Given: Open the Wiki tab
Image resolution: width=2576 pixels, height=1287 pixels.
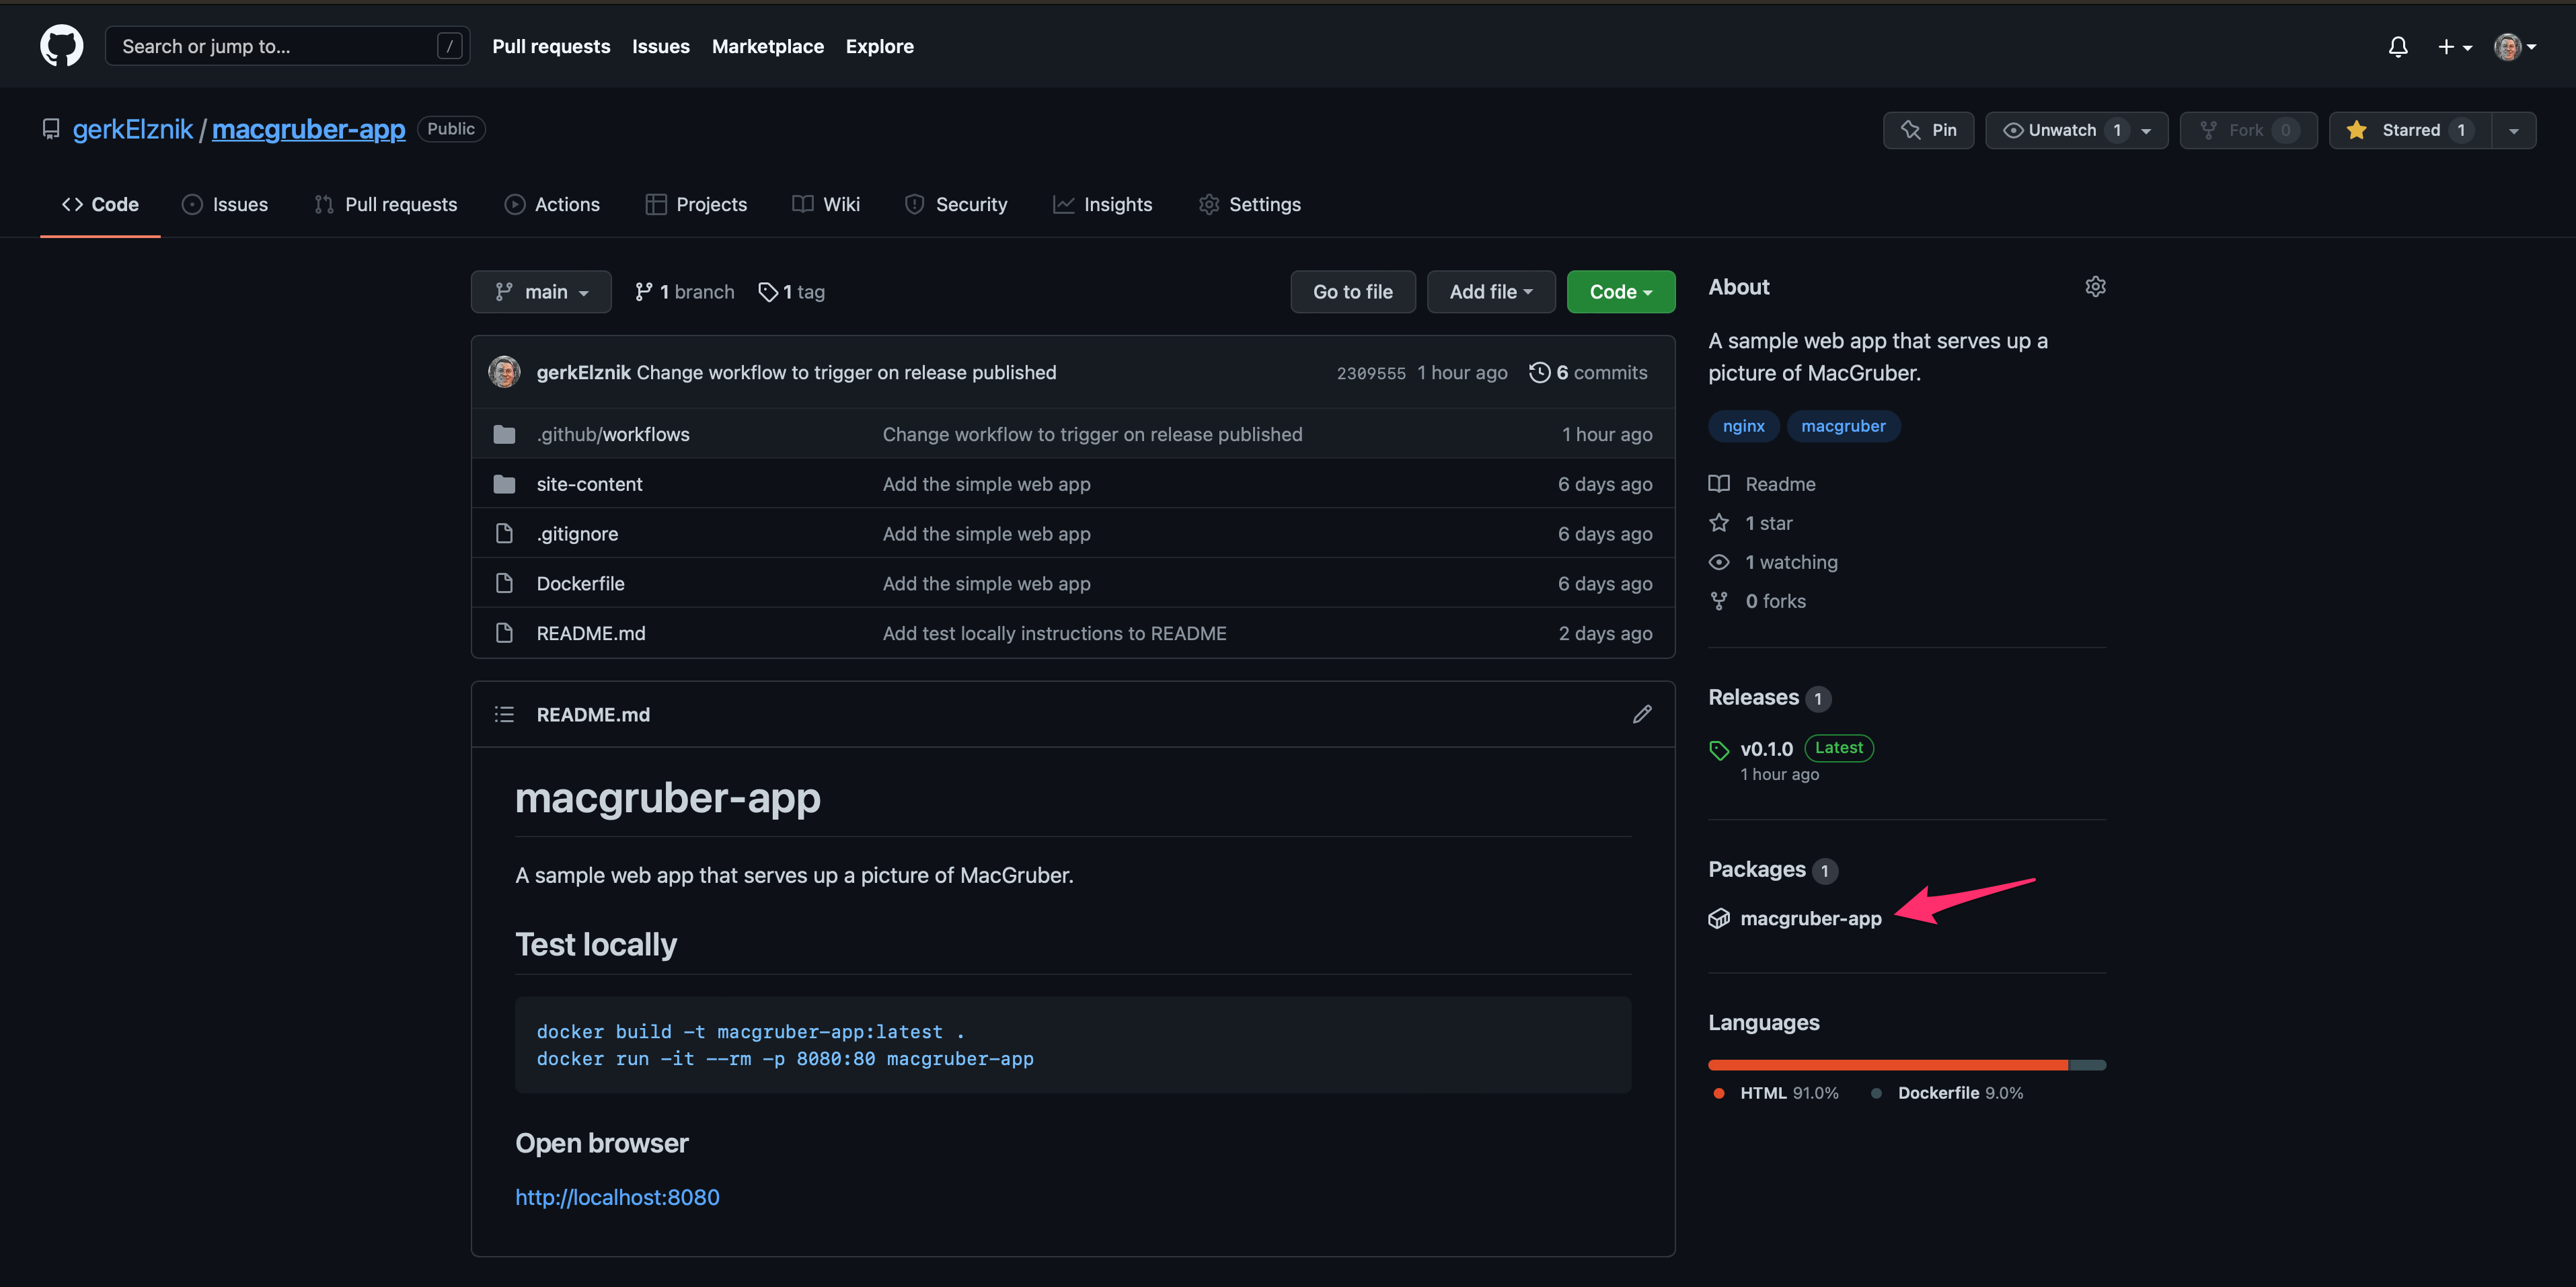Looking at the screenshot, I should click(826, 204).
